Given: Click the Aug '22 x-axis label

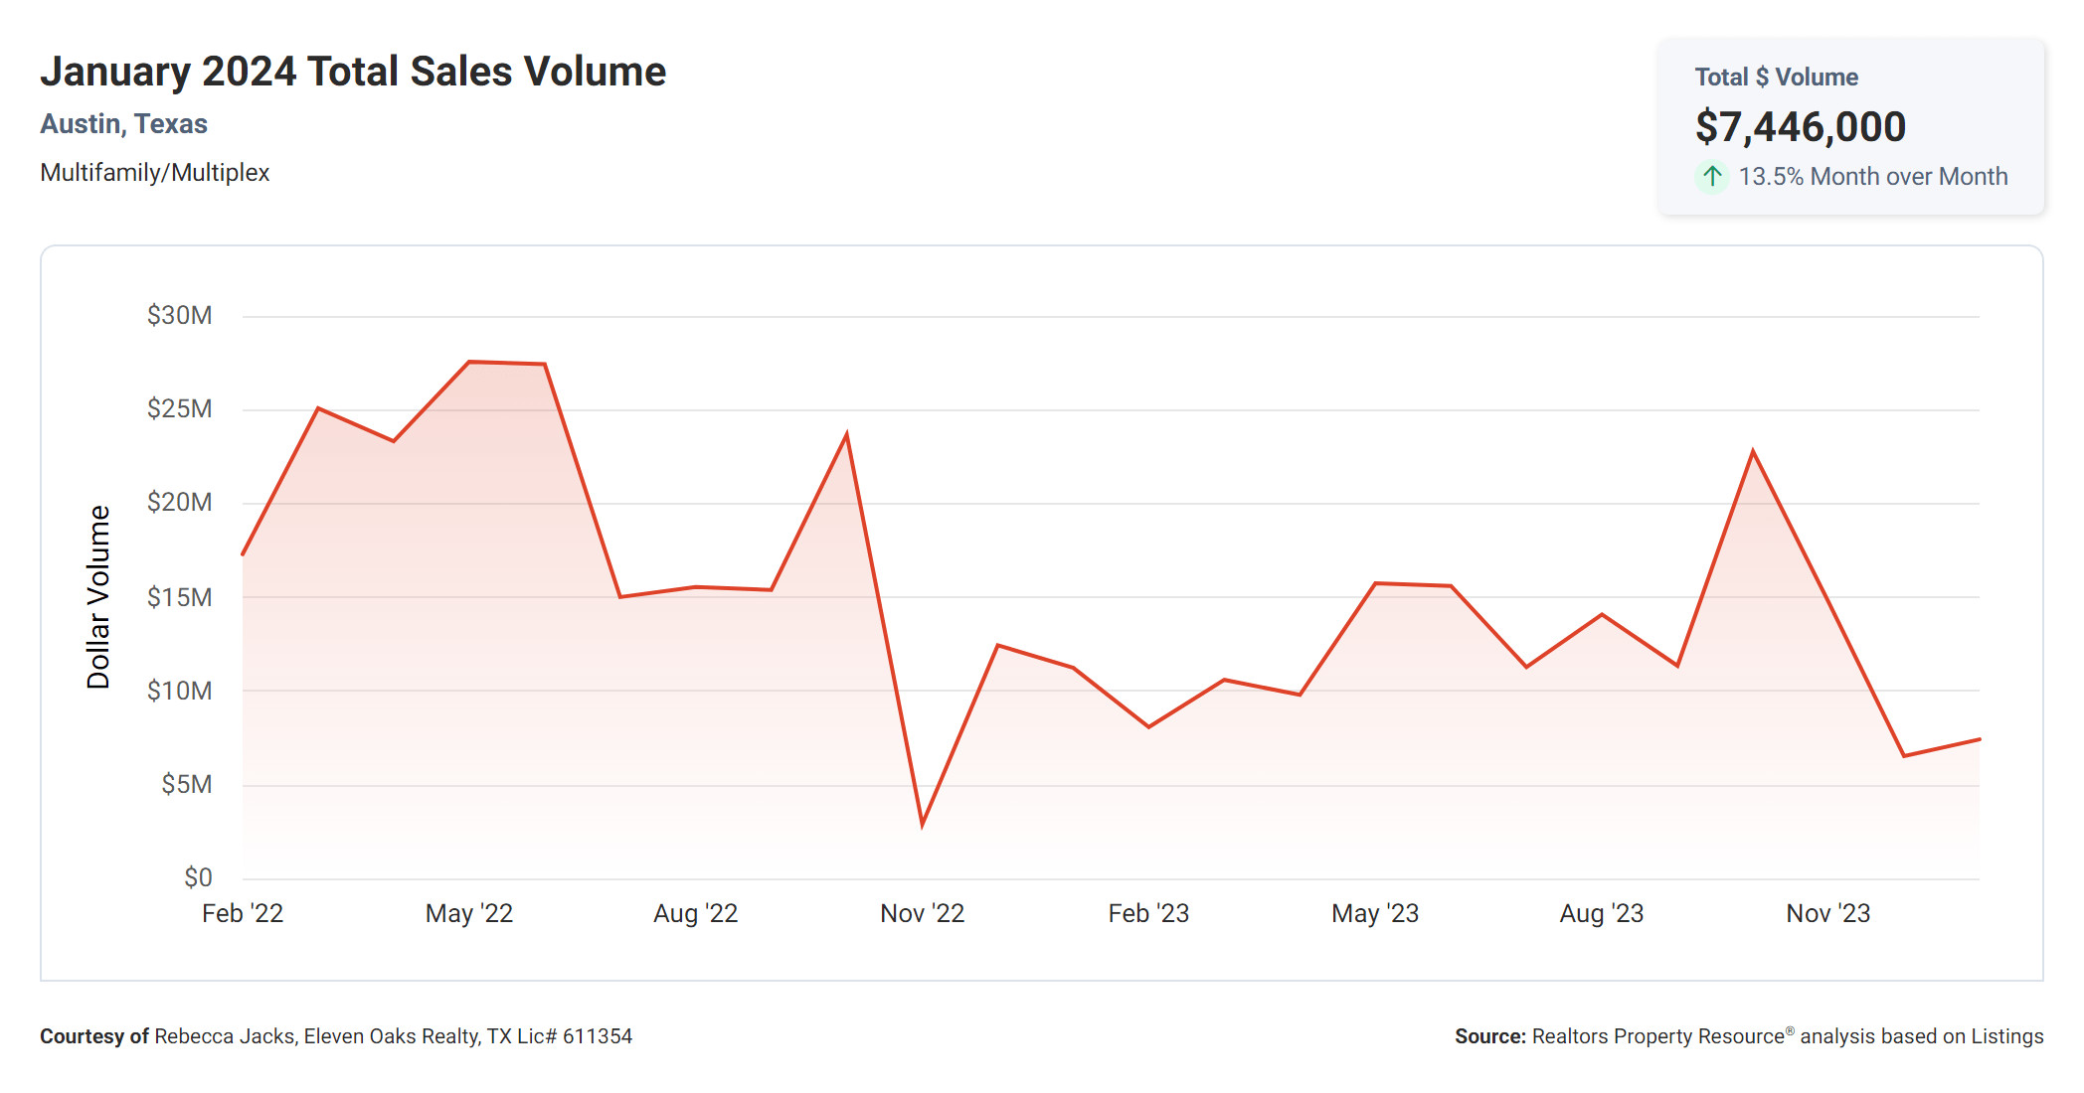Looking at the screenshot, I should tap(695, 913).
